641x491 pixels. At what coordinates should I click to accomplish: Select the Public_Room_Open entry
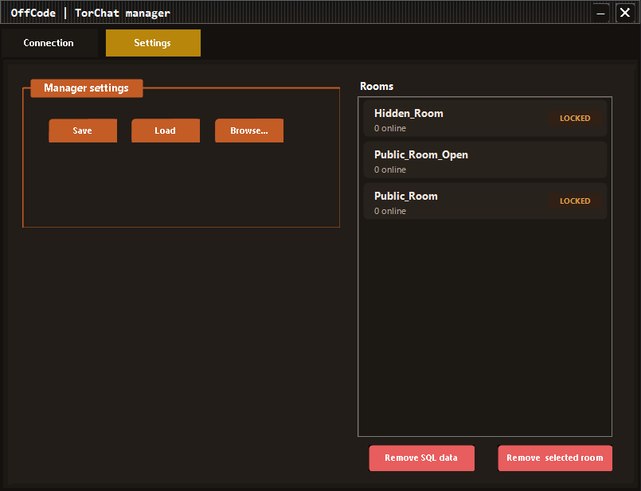point(485,160)
